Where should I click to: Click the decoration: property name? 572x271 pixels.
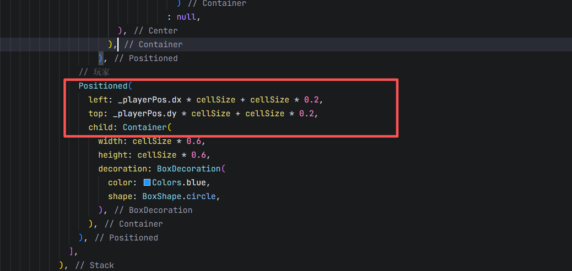[125, 169]
